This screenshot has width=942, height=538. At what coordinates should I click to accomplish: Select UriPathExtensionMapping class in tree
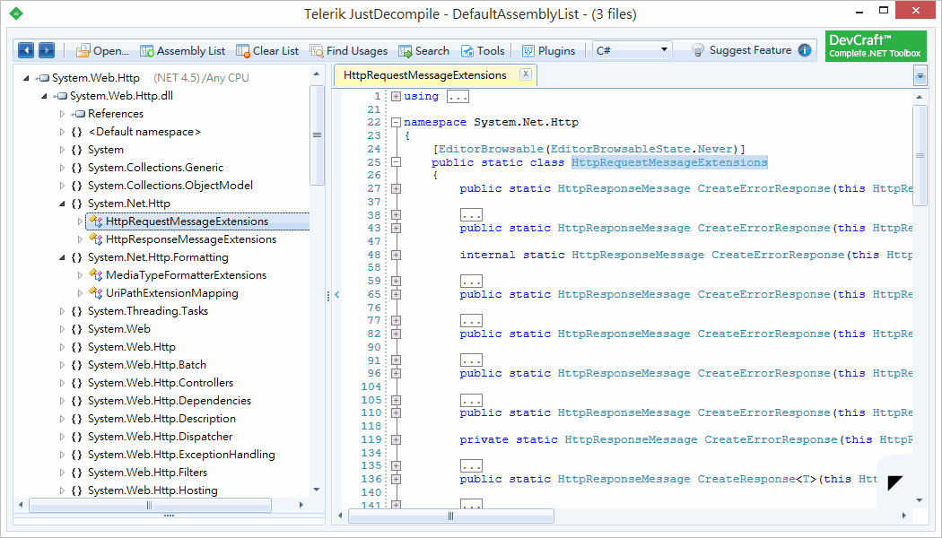tap(172, 293)
